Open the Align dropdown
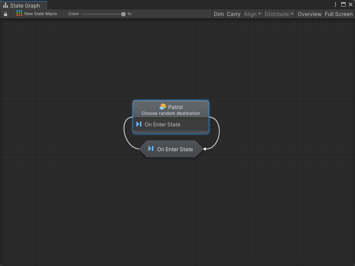 point(252,14)
